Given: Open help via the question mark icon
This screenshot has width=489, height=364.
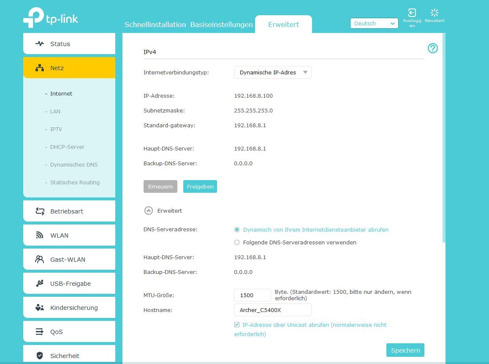Looking at the screenshot, I should click(432, 48).
